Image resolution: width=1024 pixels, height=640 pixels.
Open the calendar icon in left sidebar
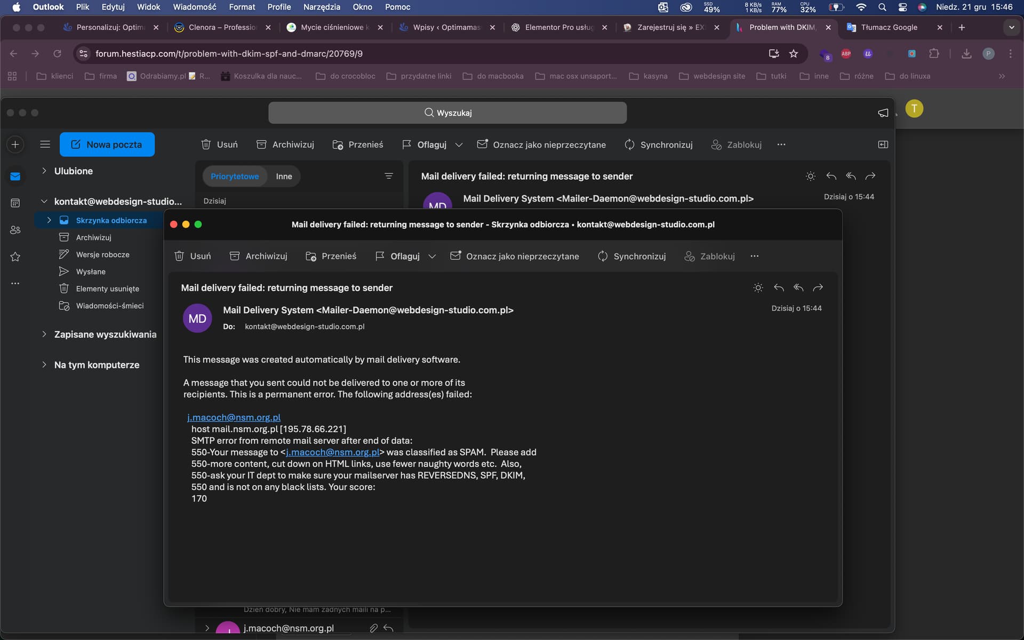tap(15, 203)
